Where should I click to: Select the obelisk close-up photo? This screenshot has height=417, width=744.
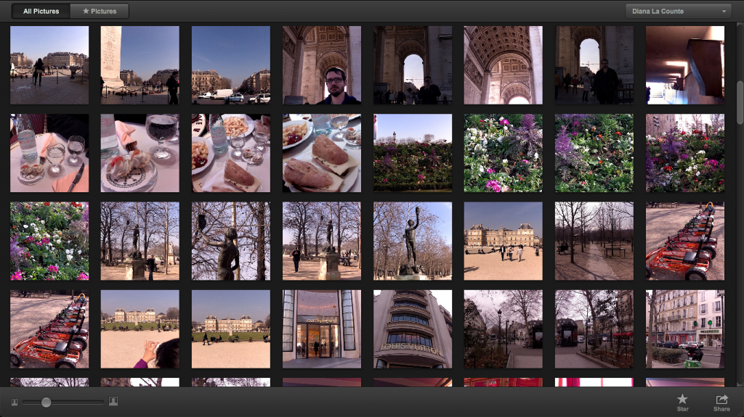(x=140, y=65)
